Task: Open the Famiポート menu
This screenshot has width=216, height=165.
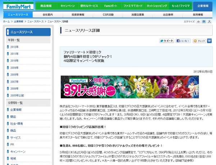Action: point(111,6)
